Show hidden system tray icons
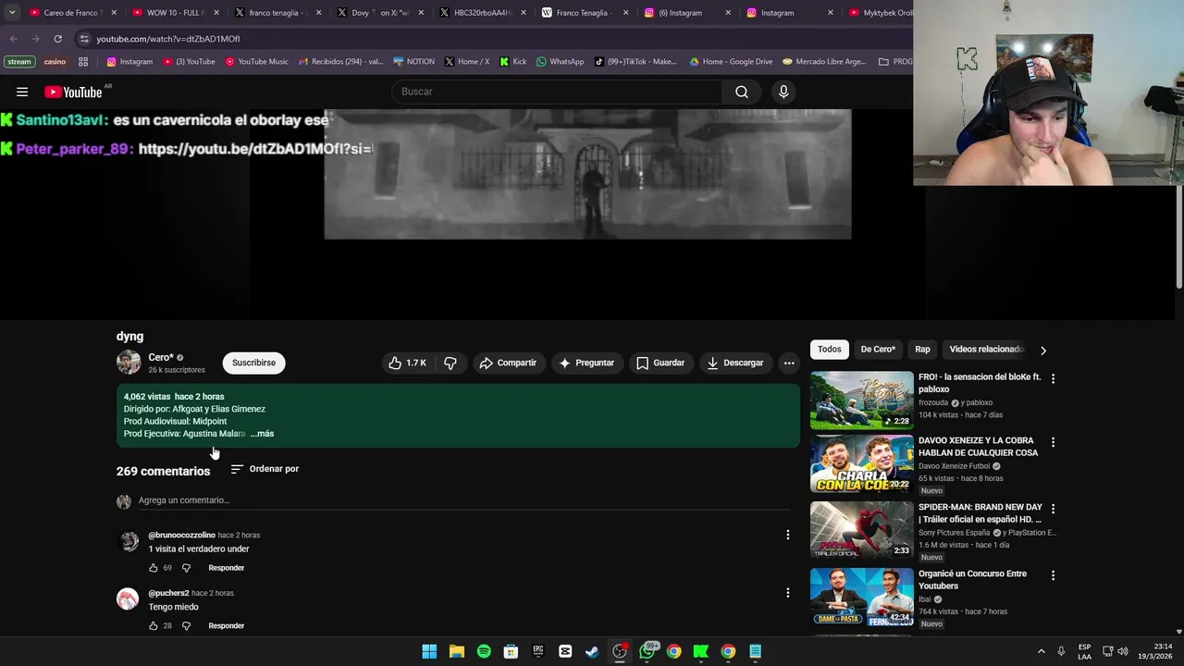This screenshot has width=1184, height=666. click(x=1041, y=651)
